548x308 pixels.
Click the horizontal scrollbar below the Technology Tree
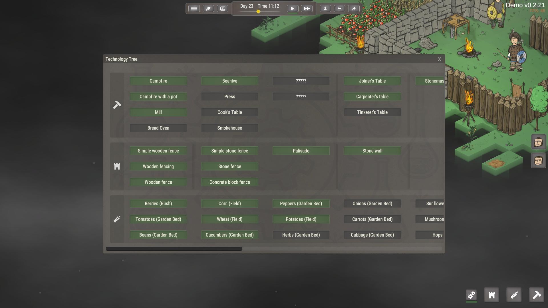click(x=174, y=248)
